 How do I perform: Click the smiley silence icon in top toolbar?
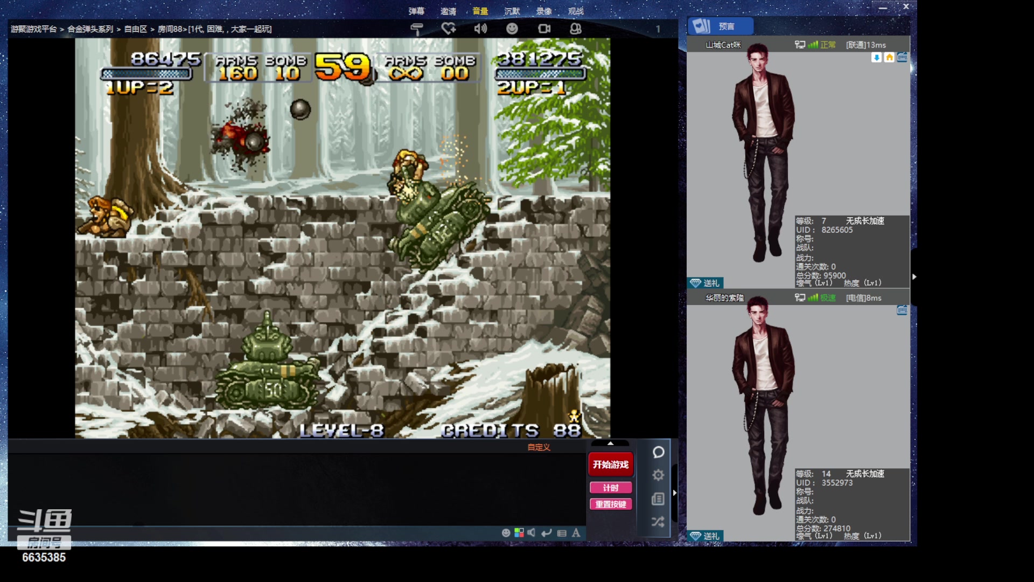click(x=512, y=29)
